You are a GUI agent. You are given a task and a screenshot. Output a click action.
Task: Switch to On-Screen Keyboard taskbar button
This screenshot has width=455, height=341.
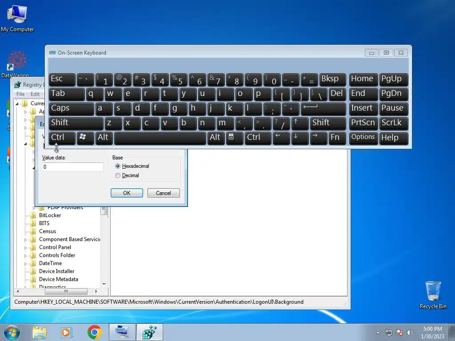pos(122,332)
